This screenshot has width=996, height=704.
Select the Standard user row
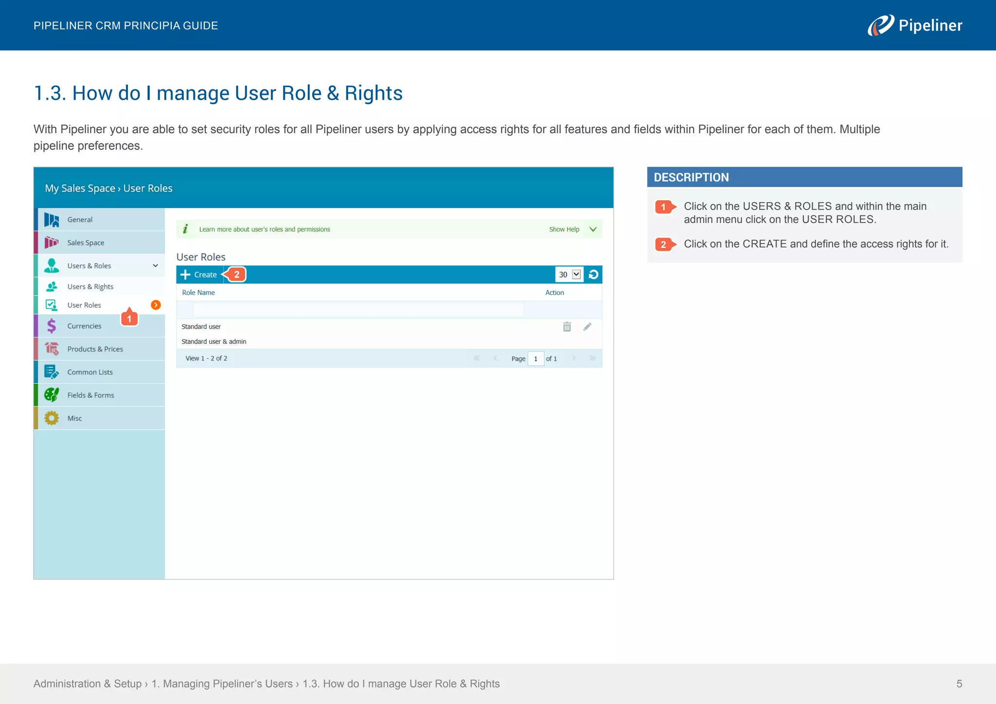tap(389, 327)
